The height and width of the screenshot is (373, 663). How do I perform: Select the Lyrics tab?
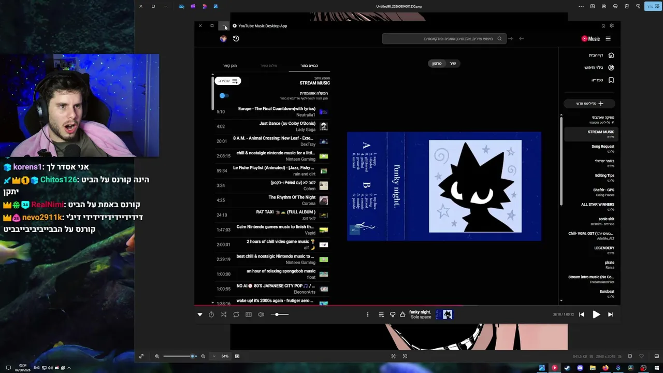pyautogui.click(x=269, y=66)
